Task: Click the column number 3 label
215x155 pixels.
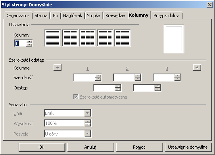Action: 167,68
